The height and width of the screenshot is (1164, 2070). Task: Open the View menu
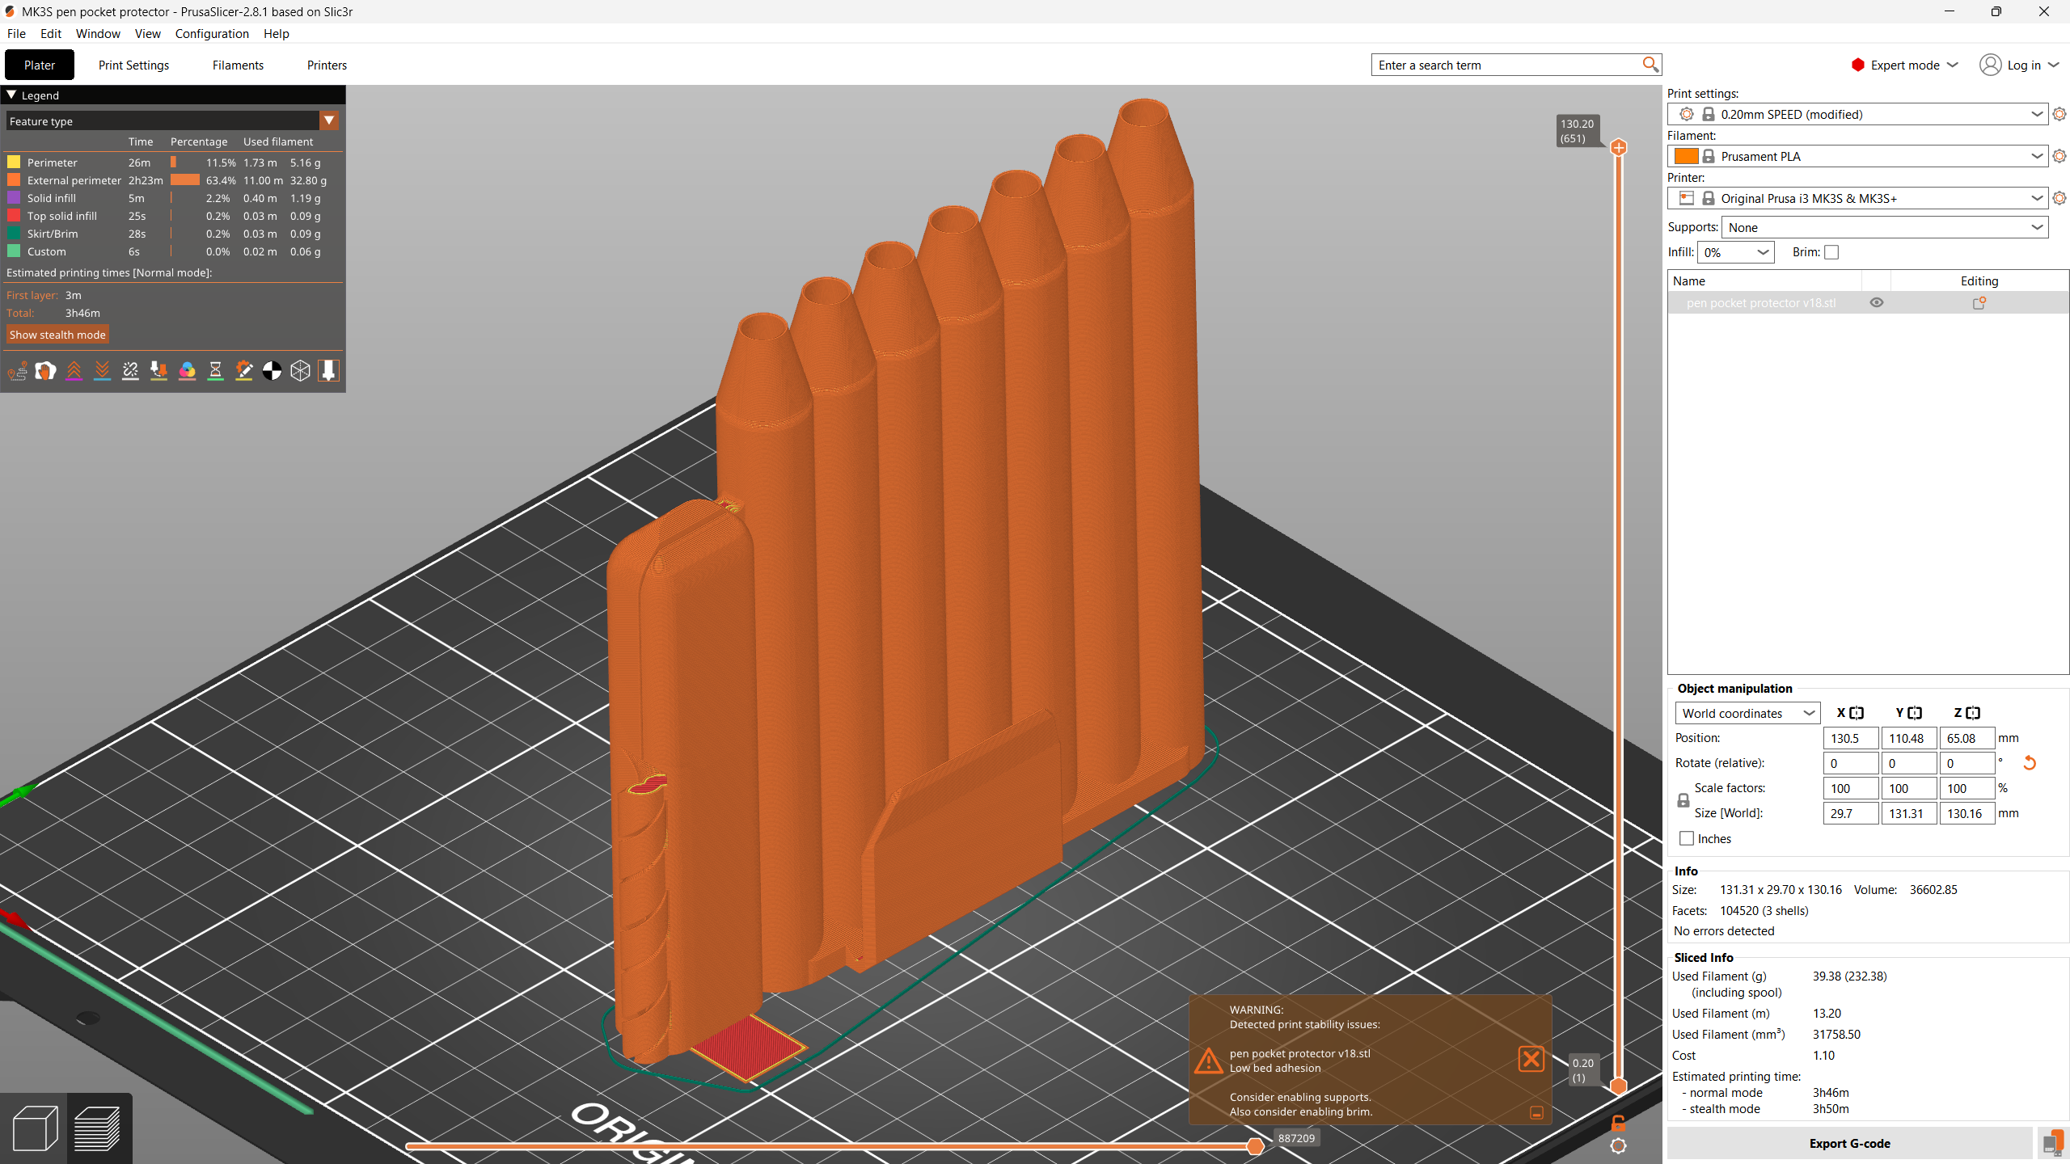[147, 33]
